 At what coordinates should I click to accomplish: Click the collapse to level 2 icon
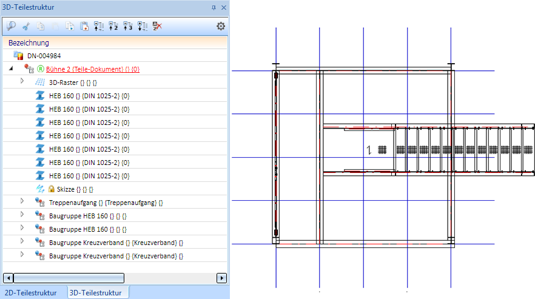(x=113, y=26)
